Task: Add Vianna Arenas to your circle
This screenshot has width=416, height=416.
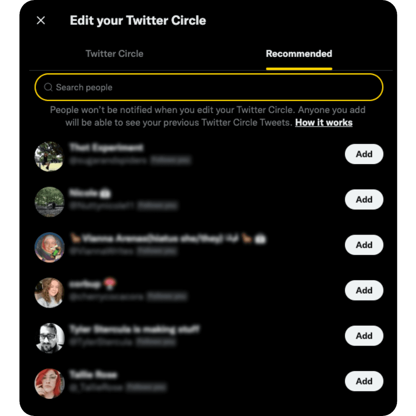Action: (x=364, y=245)
